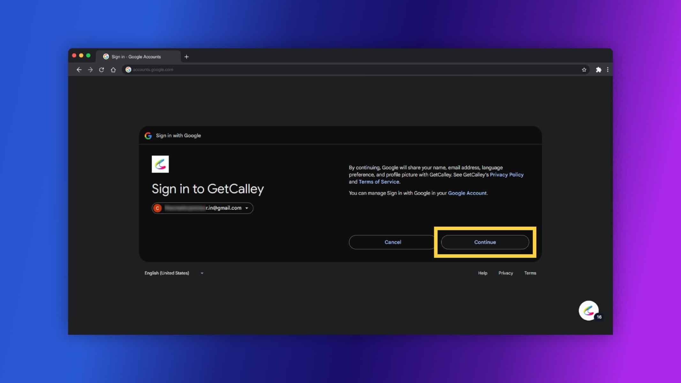The height and width of the screenshot is (383, 681).
Task: Click the Cancel button
Action: tap(393, 242)
